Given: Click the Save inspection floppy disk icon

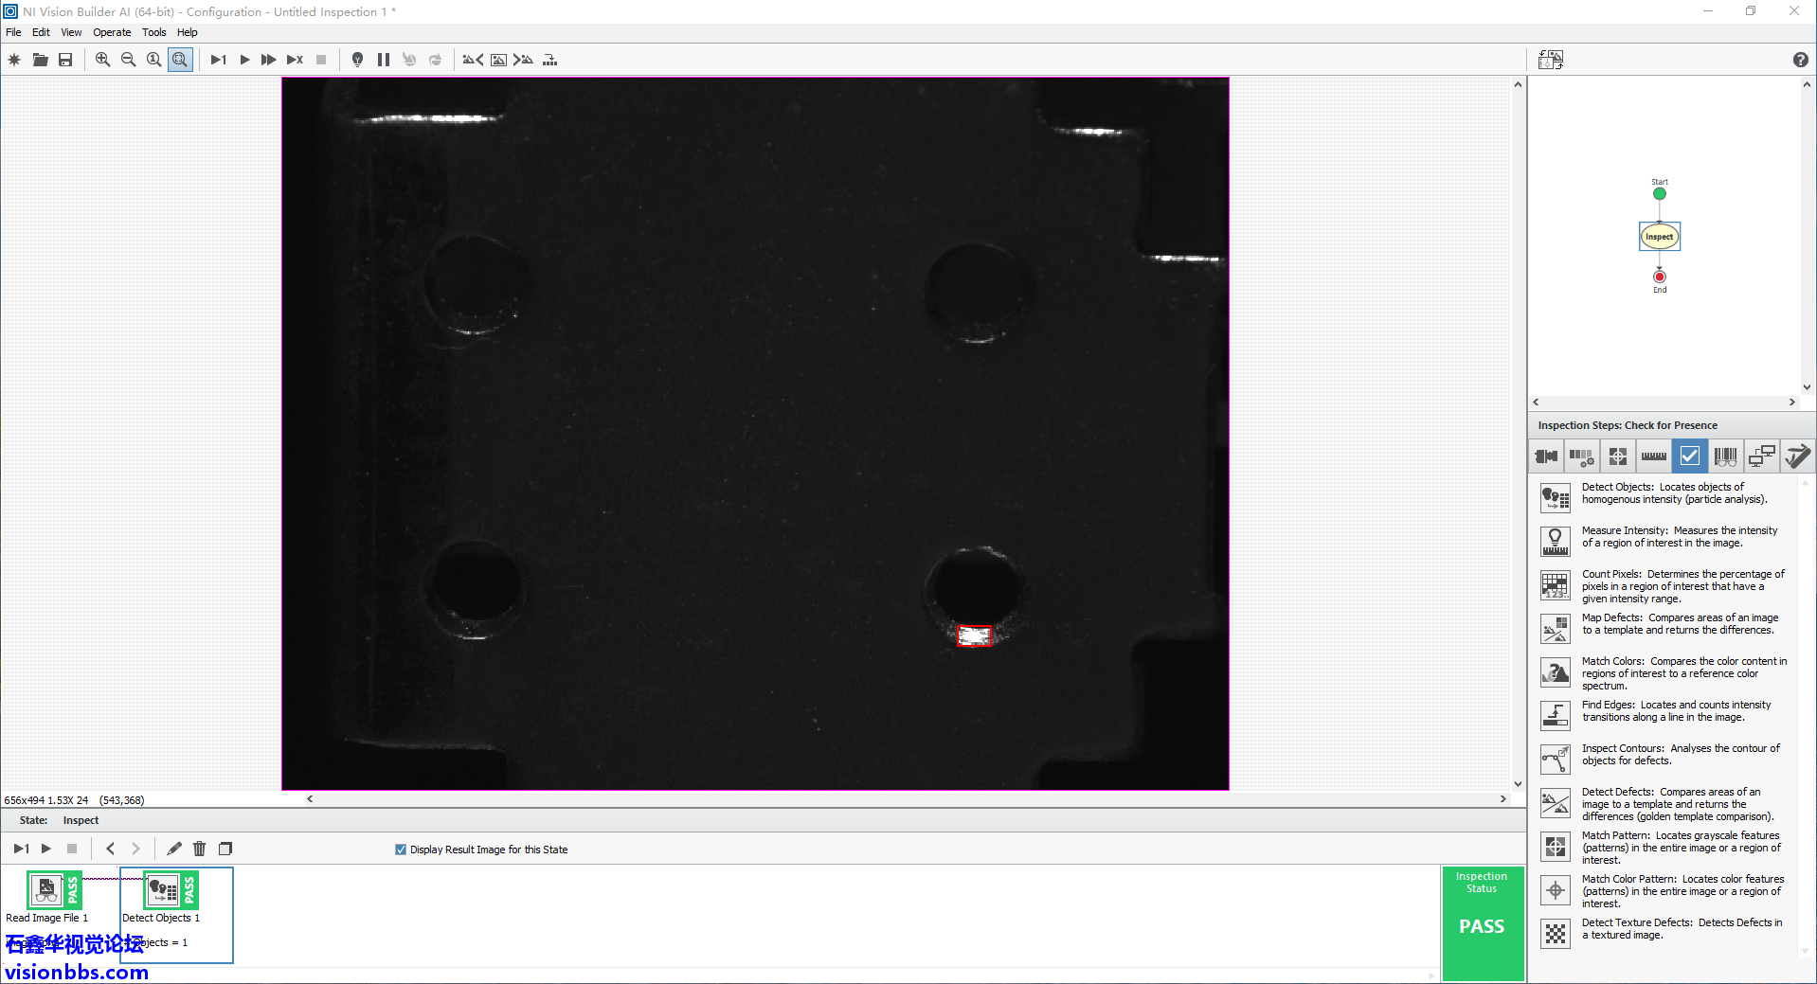Looking at the screenshot, I should coord(65,60).
